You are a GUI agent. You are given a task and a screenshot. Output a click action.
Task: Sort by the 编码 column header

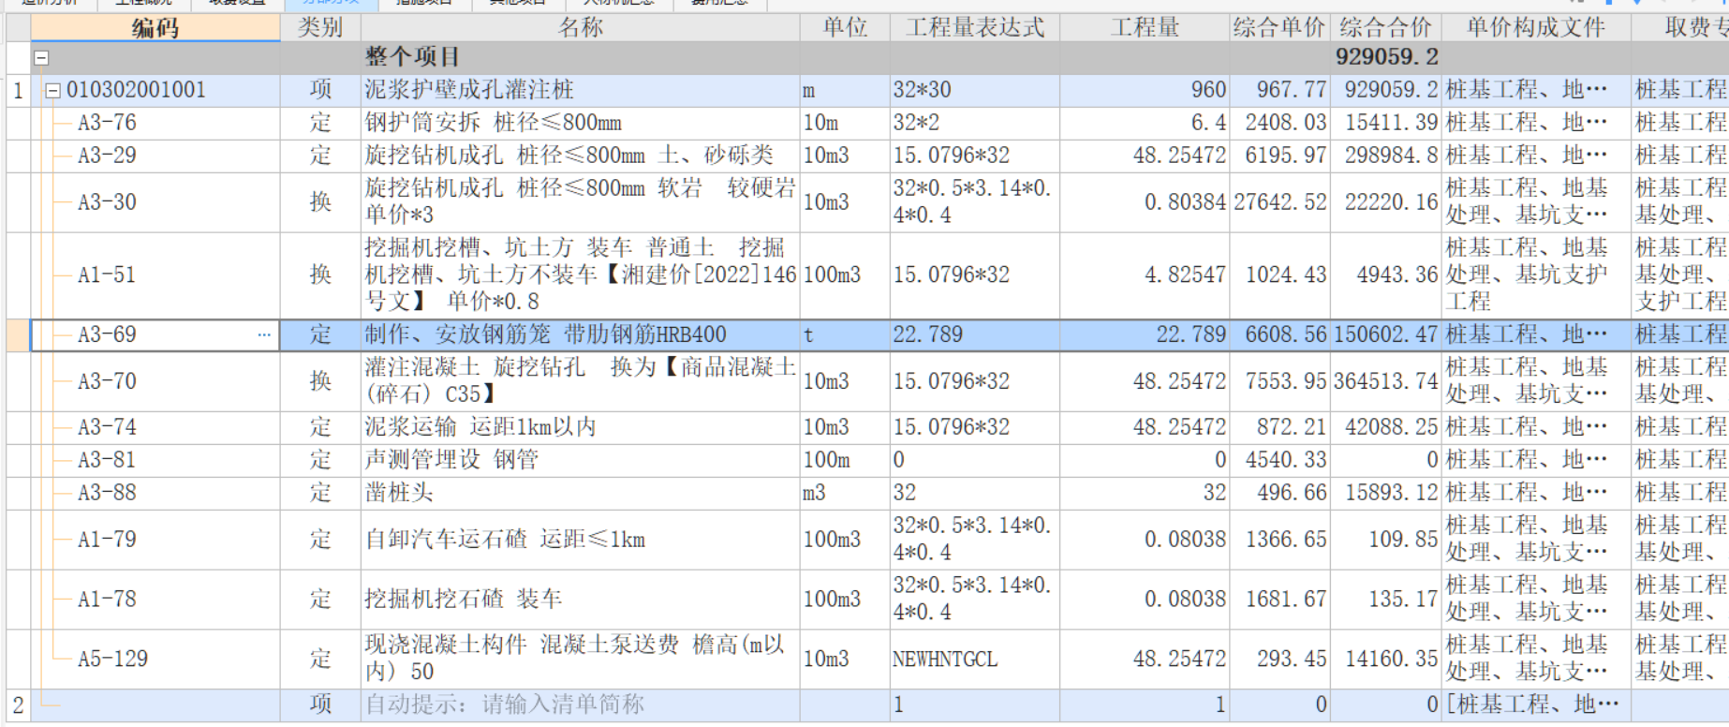[x=155, y=28]
